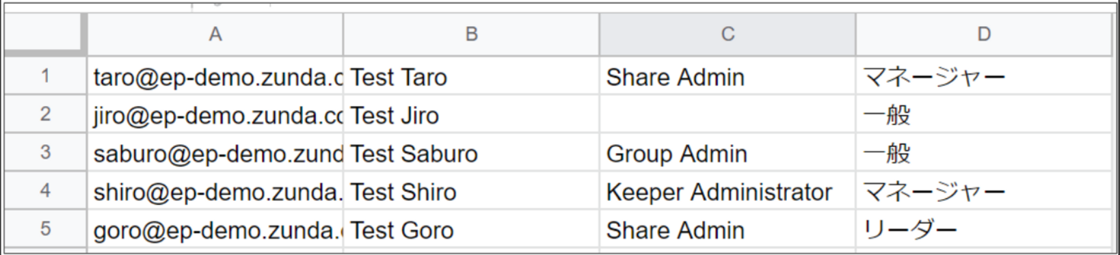
Task: Select row 5 header
Action: point(45,229)
